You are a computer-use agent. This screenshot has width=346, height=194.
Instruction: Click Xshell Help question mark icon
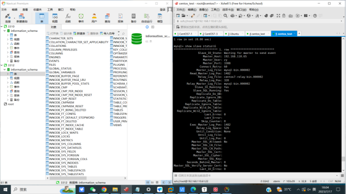315,15
